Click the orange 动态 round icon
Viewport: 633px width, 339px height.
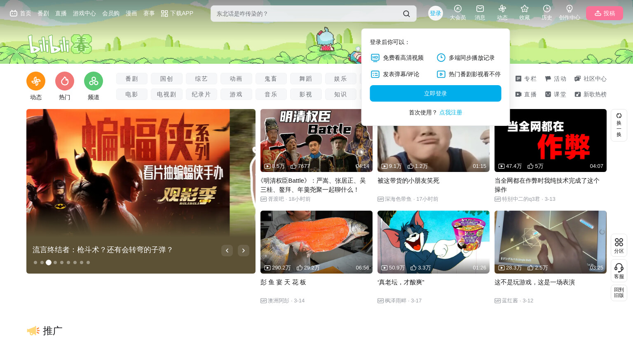(36, 81)
